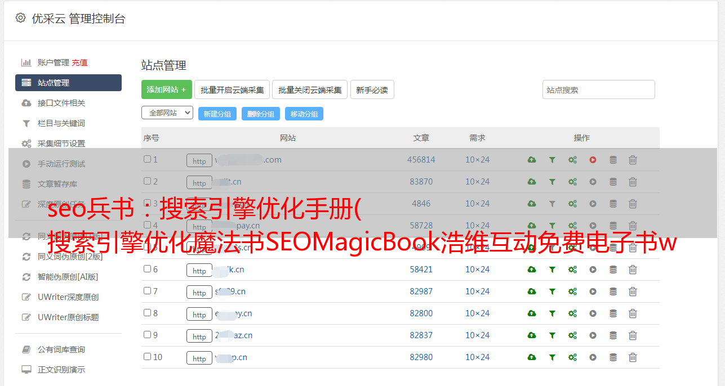Screen dimensions: 725x386
Task: Click the red 充值 link
Action: (x=79, y=62)
